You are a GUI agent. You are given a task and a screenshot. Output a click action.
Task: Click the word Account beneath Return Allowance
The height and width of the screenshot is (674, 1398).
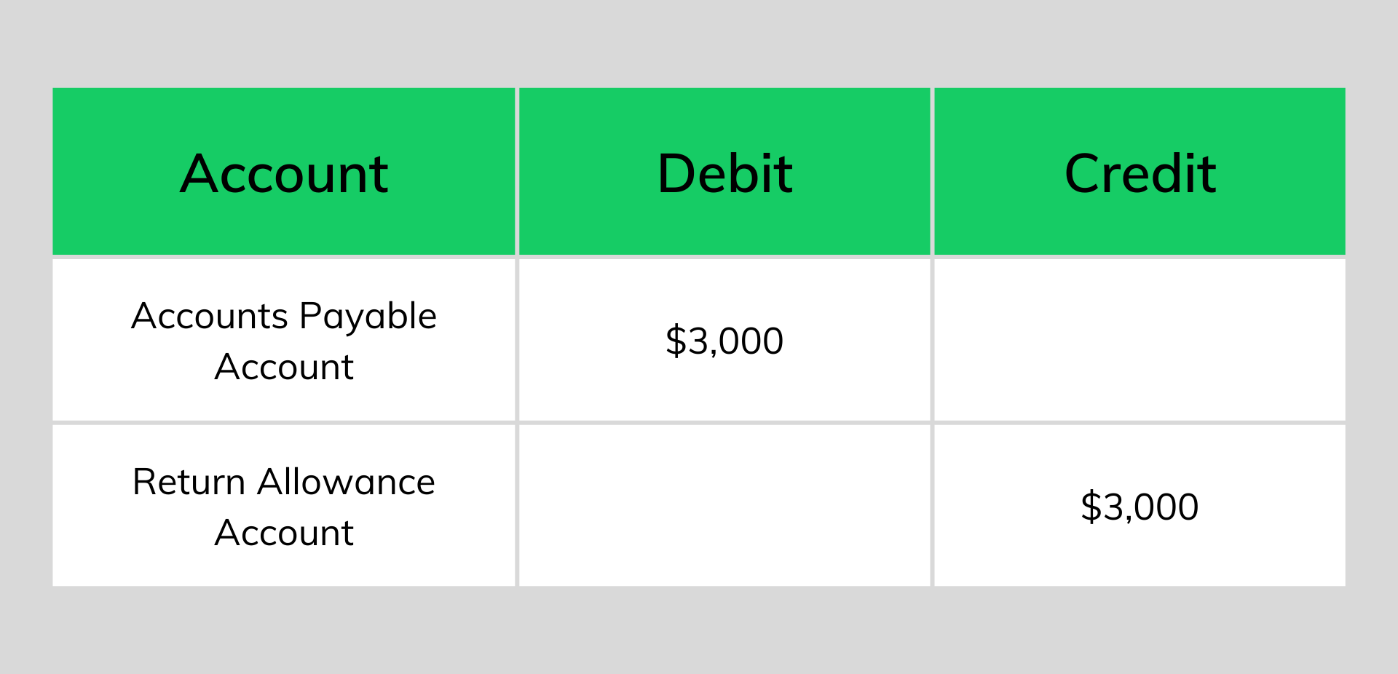coord(284,532)
